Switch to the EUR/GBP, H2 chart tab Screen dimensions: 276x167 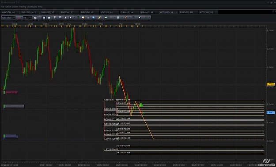coord(89,12)
